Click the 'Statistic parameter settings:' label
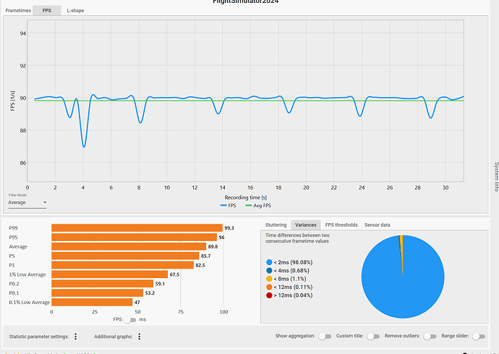499x354 pixels. (39, 337)
